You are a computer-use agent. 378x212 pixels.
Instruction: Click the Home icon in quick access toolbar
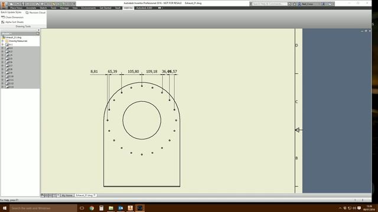(37, 4)
